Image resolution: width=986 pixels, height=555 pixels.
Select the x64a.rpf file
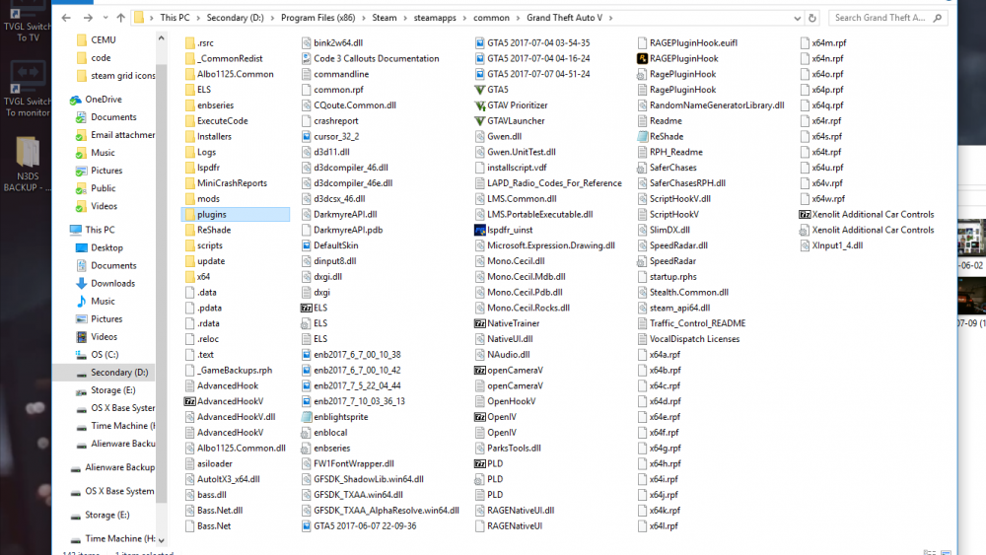click(x=659, y=355)
